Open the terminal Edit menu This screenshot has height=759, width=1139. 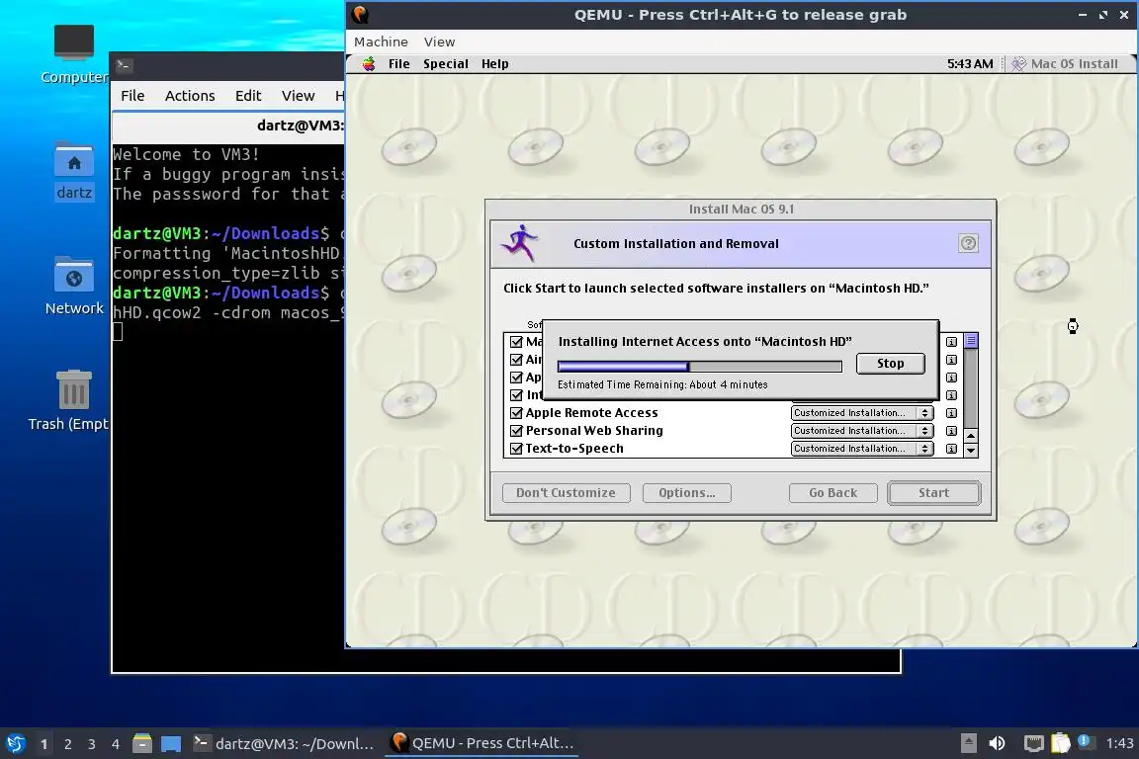[x=248, y=96]
